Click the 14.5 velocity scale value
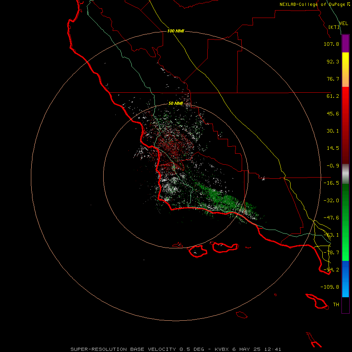 click(x=333, y=148)
